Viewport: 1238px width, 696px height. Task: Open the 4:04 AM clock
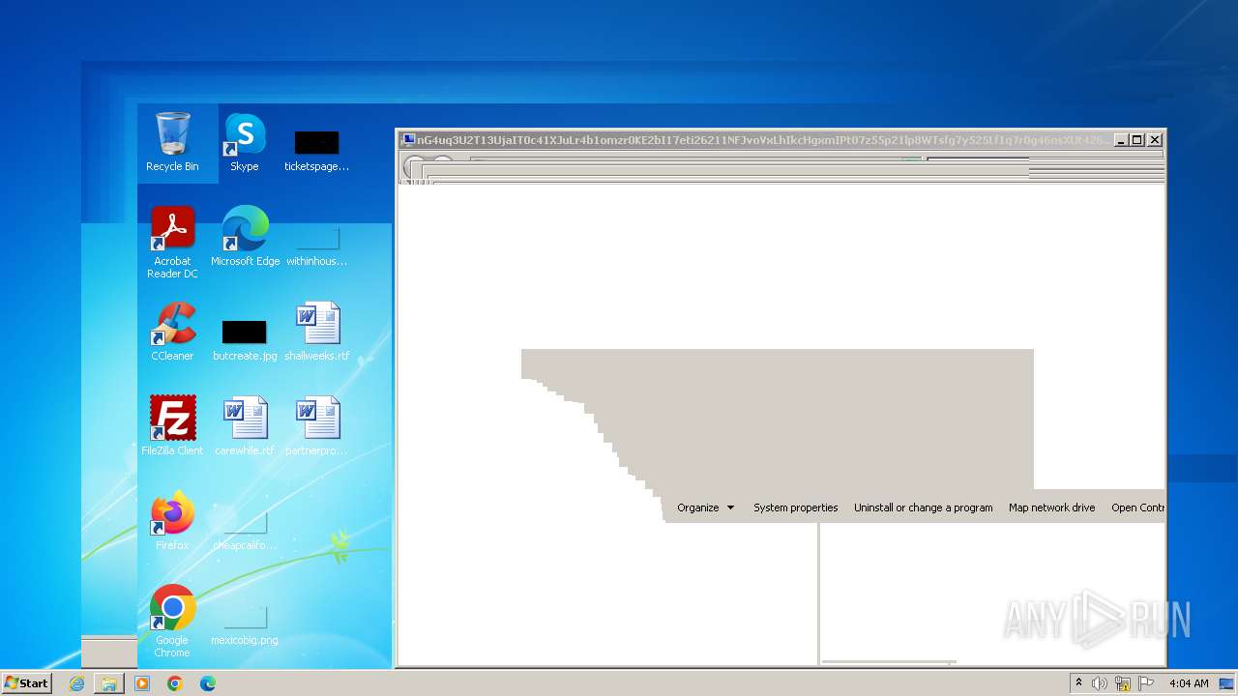(x=1189, y=683)
